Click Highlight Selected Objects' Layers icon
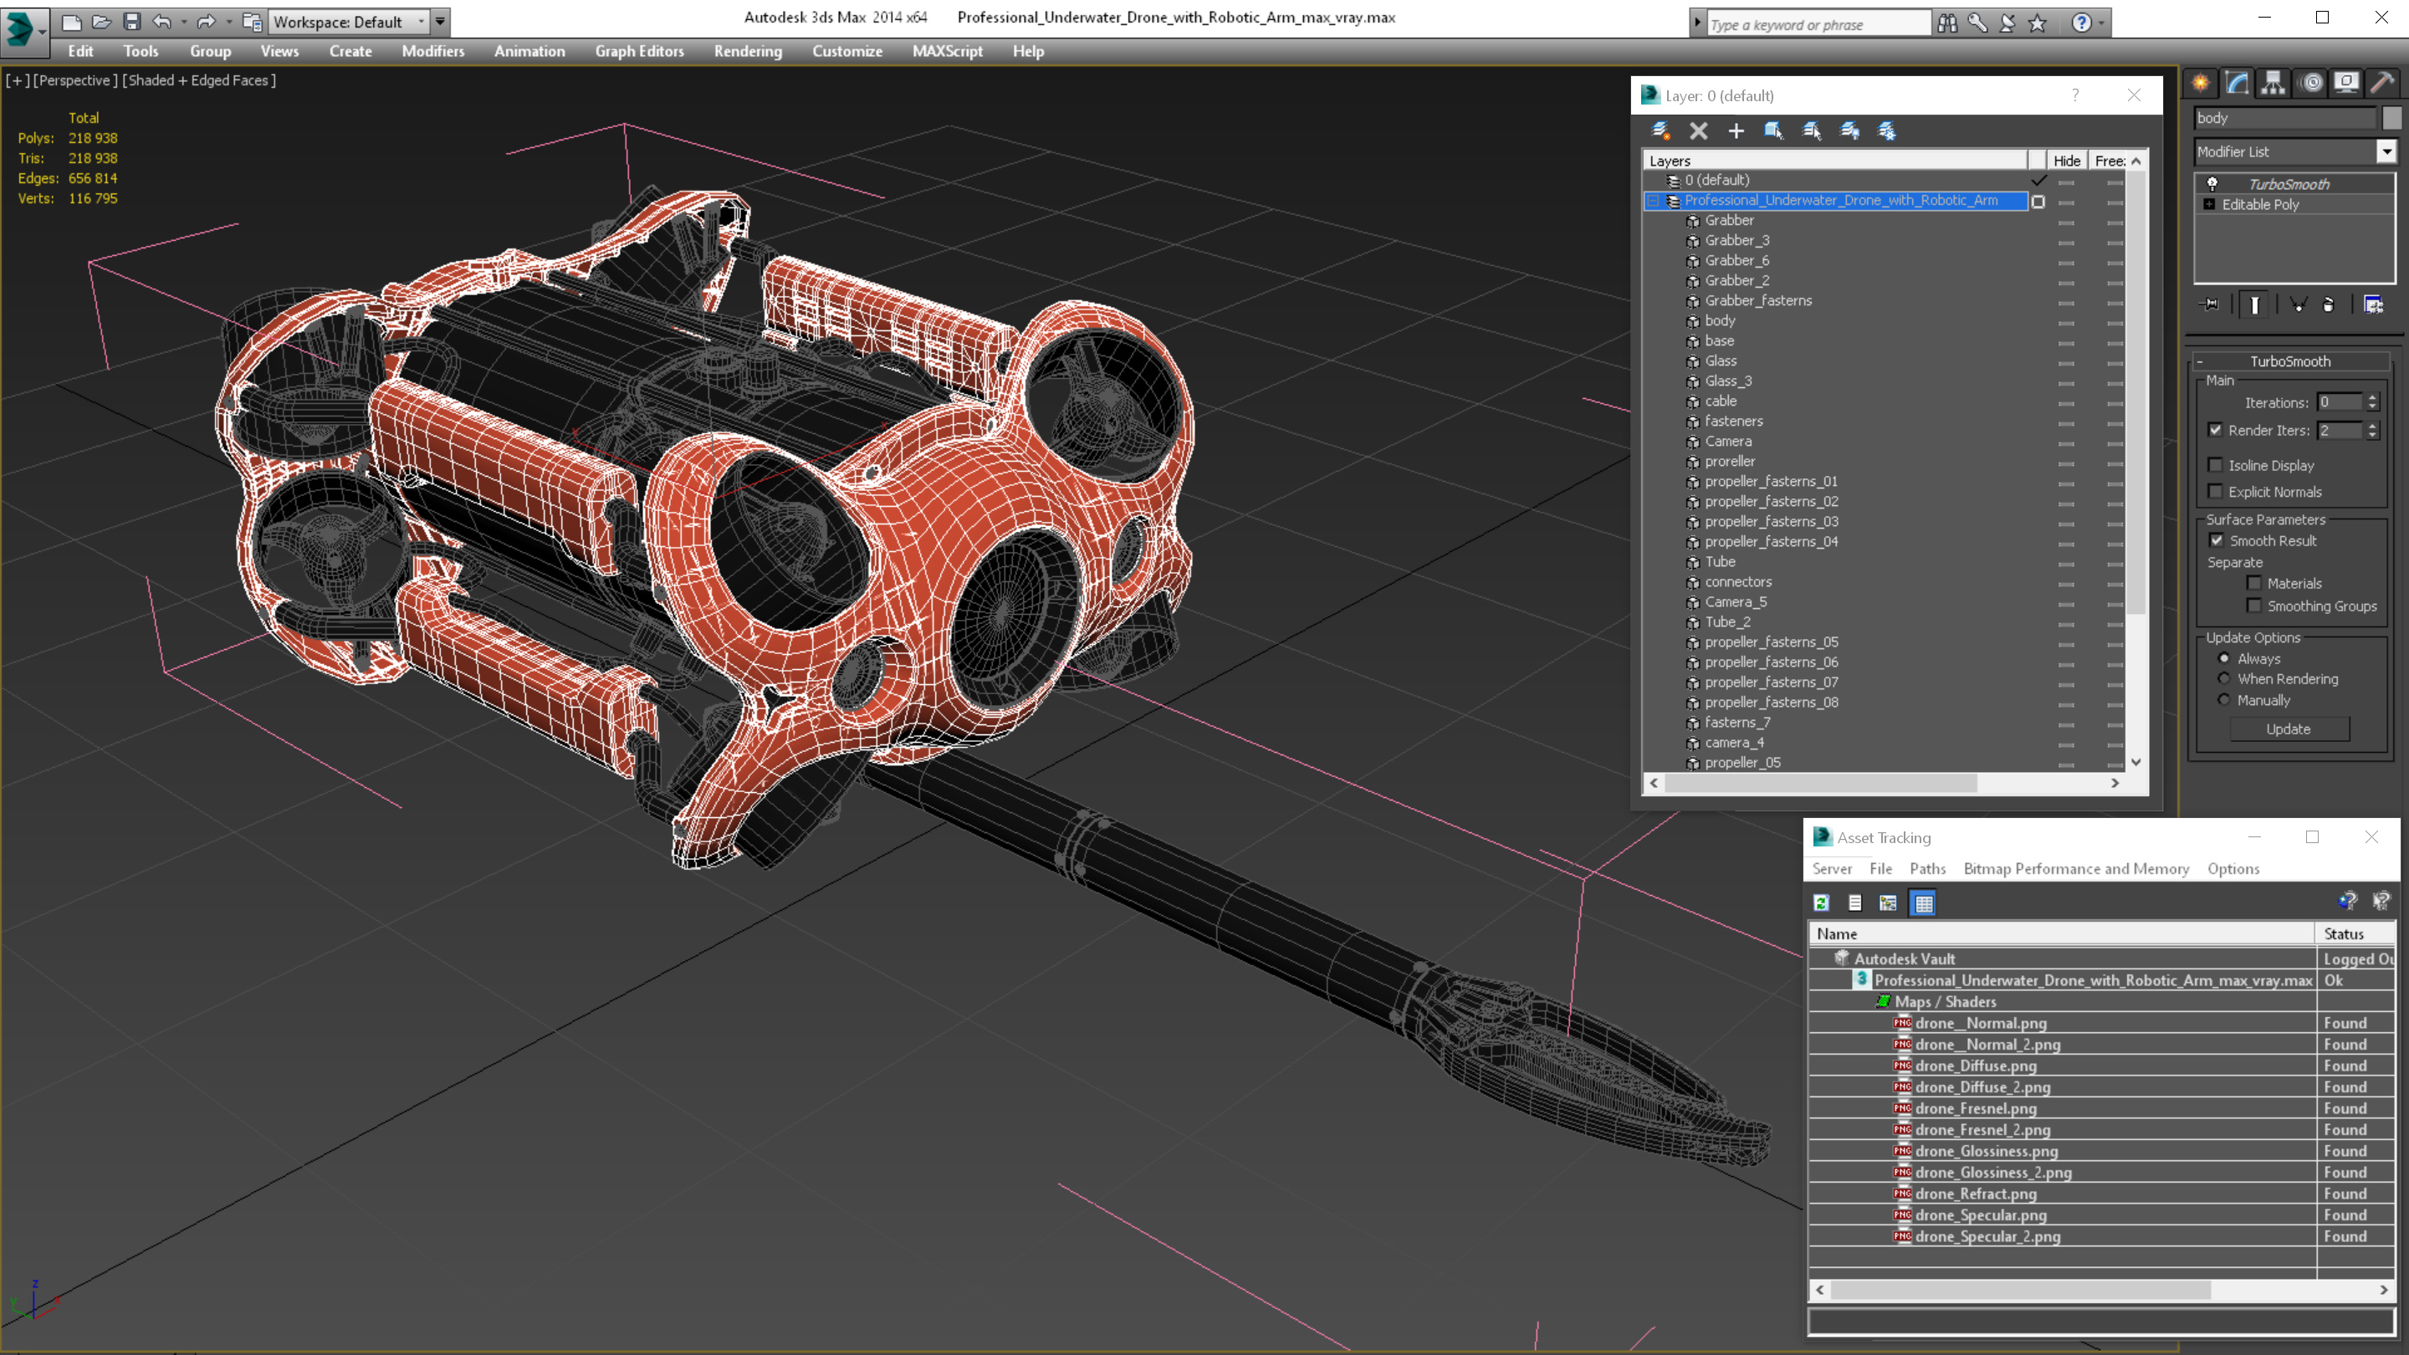This screenshot has width=2409, height=1355. click(1812, 131)
